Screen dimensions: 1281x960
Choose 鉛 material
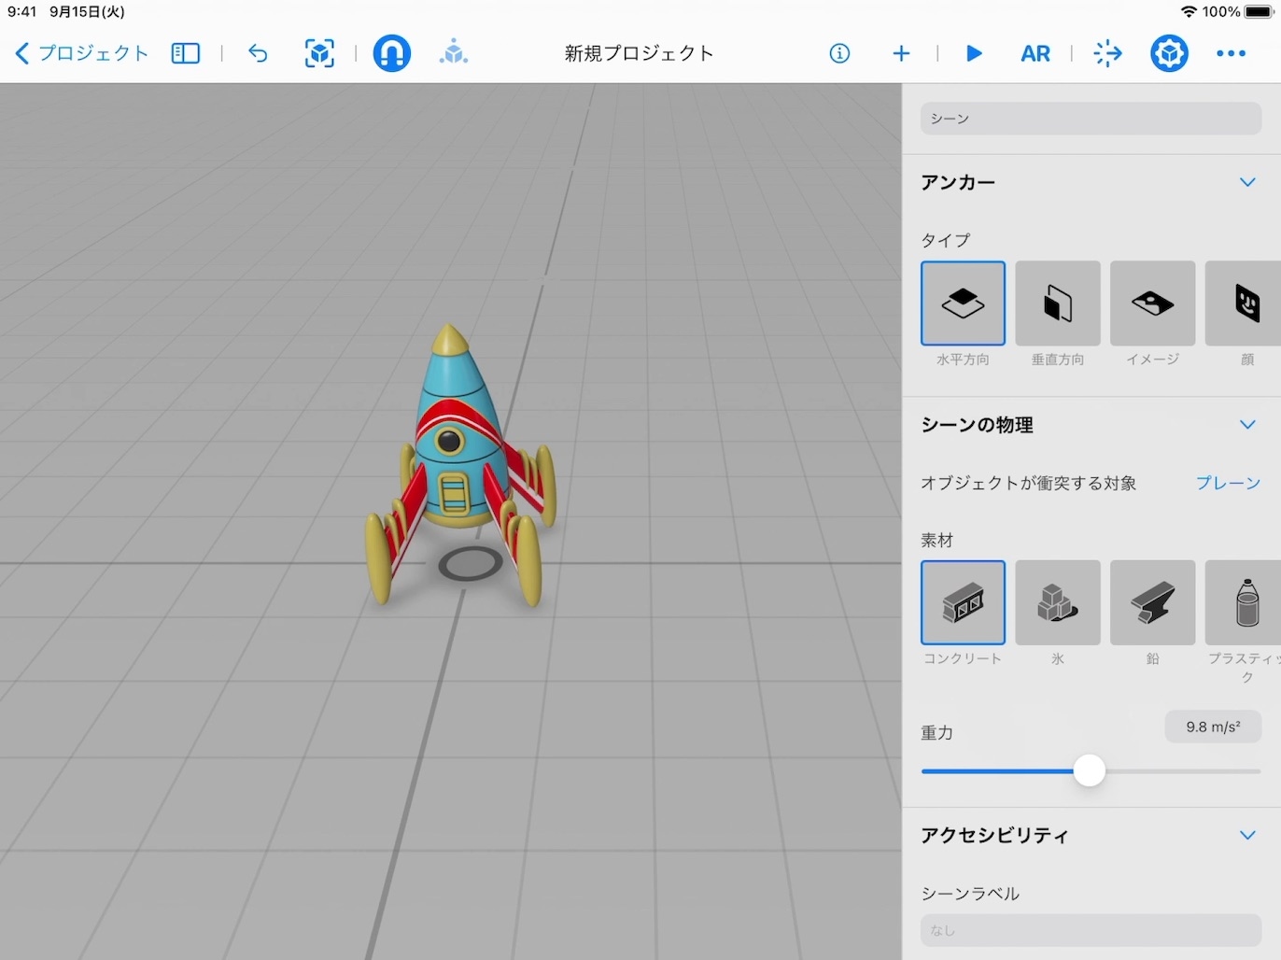tap(1153, 602)
